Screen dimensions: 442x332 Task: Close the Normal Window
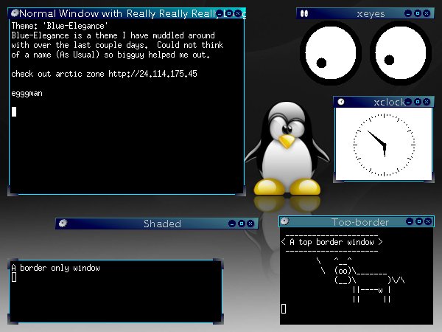(x=238, y=13)
